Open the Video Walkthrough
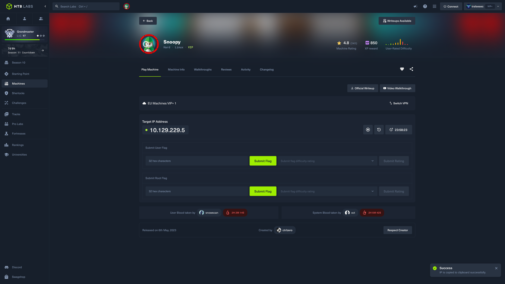 (x=397, y=88)
